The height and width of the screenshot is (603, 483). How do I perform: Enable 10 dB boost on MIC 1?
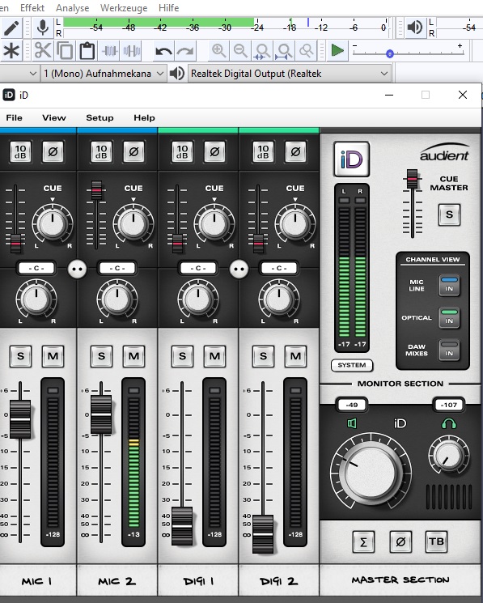tap(20, 151)
